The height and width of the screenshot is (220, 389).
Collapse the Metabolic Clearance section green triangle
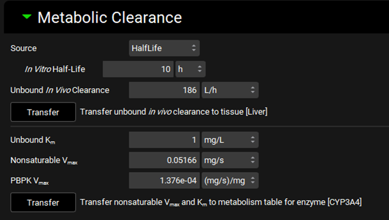coord(26,17)
